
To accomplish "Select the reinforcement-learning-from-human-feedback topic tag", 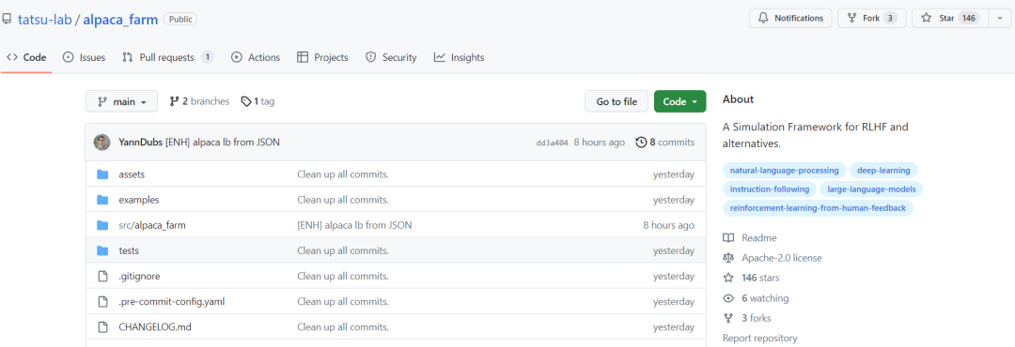I will click(819, 208).
